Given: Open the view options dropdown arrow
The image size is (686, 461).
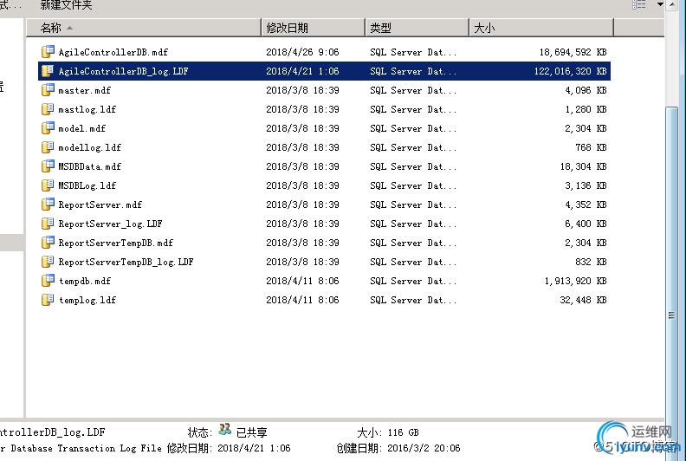Looking at the screenshot, I should click(x=660, y=4).
